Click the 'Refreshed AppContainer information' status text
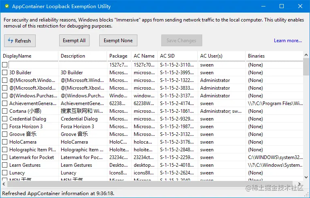Viewport: 310px width, 198px height. coord(58,194)
